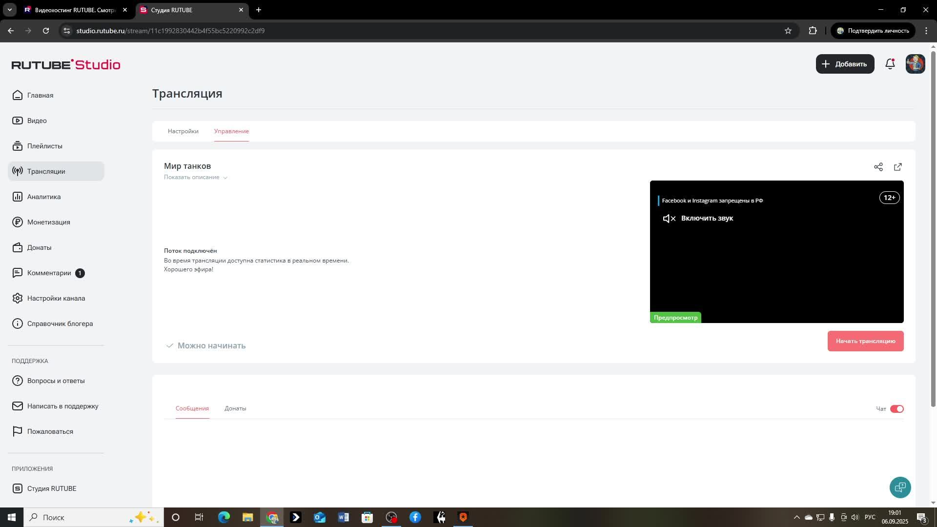Open stream in new window icon

(898, 167)
